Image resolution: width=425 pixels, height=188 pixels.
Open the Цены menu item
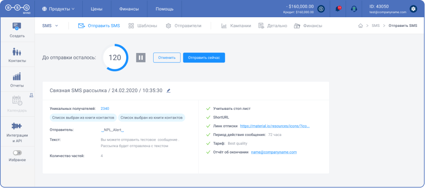click(97, 9)
